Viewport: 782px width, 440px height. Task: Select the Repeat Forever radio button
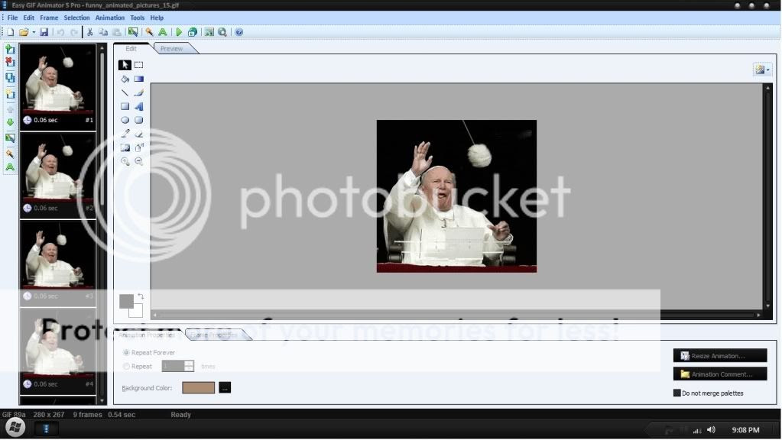point(126,353)
